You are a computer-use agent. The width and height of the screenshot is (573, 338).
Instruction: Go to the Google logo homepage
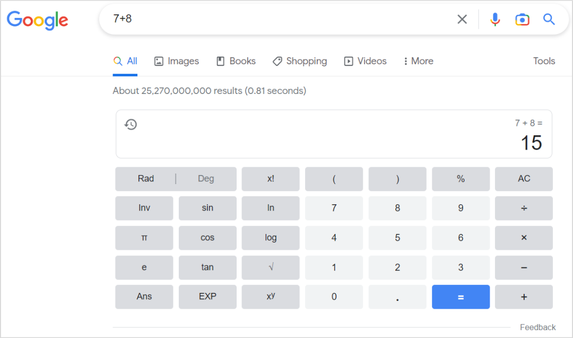tap(37, 20)
